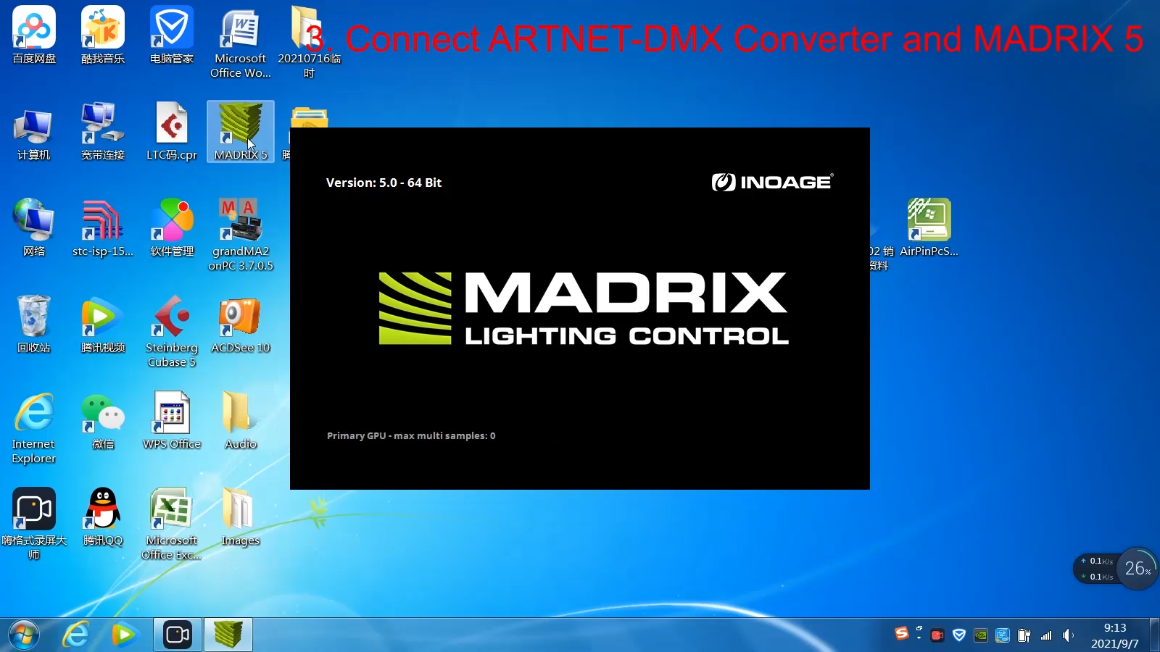Select the MADRIX 5 desktop shortcut
Viewport: 1160px width, 652px height.
241,132
